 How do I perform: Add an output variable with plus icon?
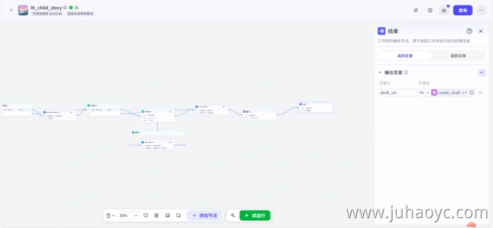[481, 73]
